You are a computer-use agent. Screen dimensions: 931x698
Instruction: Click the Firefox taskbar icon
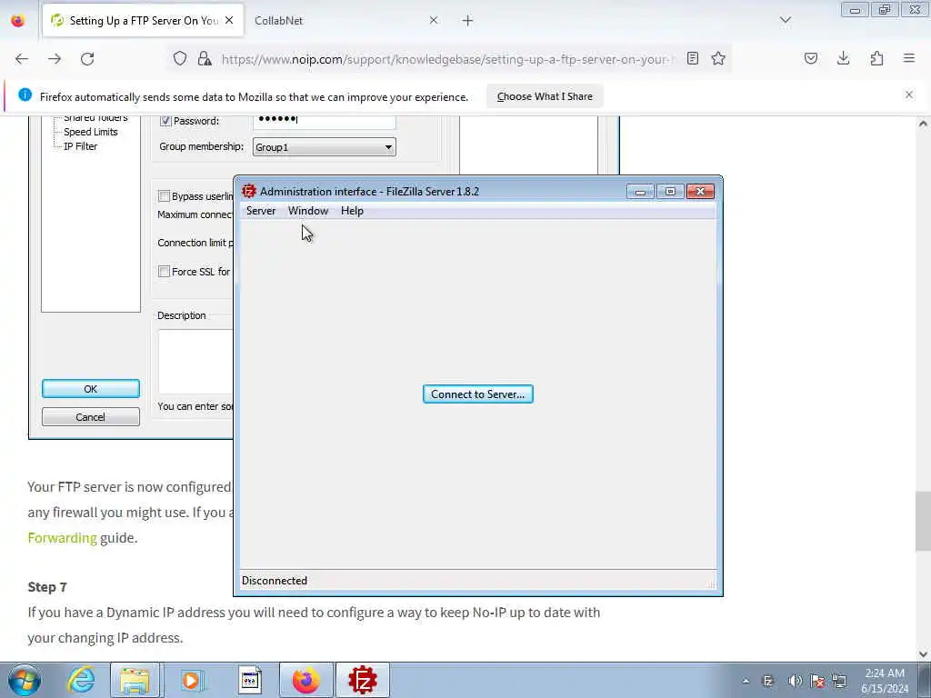coord(305,680)
